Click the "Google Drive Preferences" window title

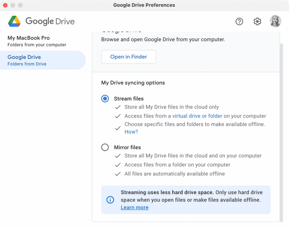(x=144, y=5)
